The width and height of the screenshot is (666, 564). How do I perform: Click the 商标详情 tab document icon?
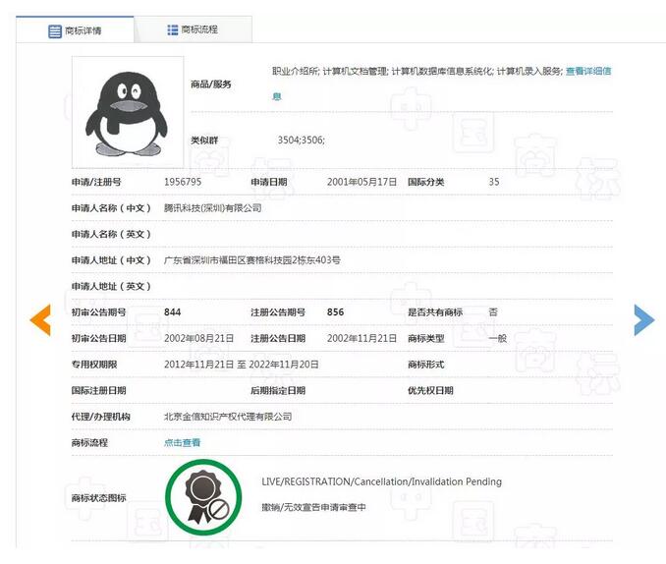click(55, 31)
